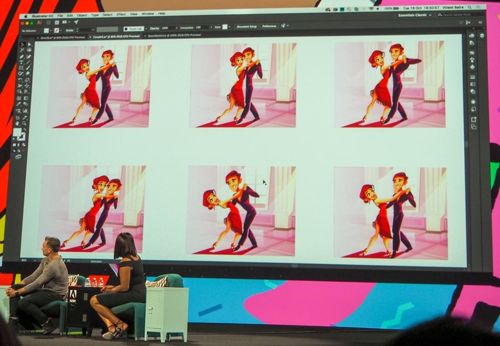Click the large fill color swatch in toolbar
The width and height of the screenshot is (500, 346).
(17, 132)
